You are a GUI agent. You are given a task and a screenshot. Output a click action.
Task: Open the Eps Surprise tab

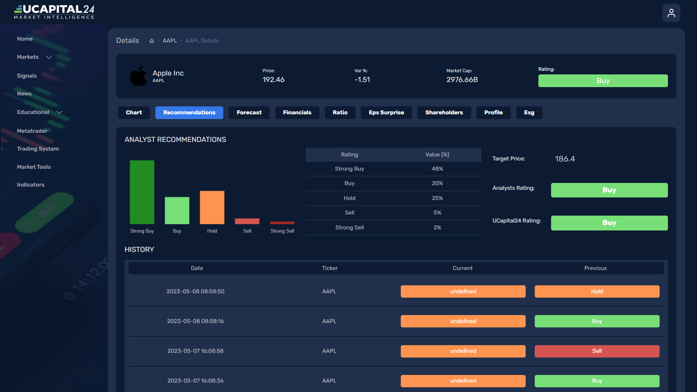click(386, 113)
